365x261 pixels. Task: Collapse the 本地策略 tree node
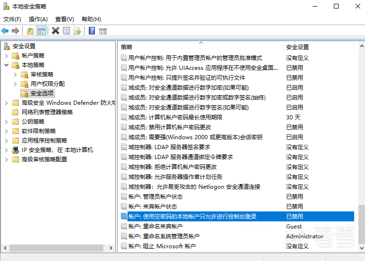pos(7,65)
